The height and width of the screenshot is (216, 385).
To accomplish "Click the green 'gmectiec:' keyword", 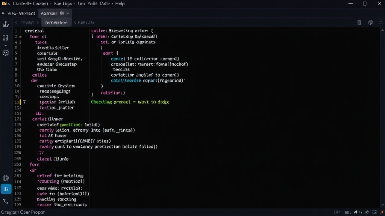I will [x=71, y=124].
